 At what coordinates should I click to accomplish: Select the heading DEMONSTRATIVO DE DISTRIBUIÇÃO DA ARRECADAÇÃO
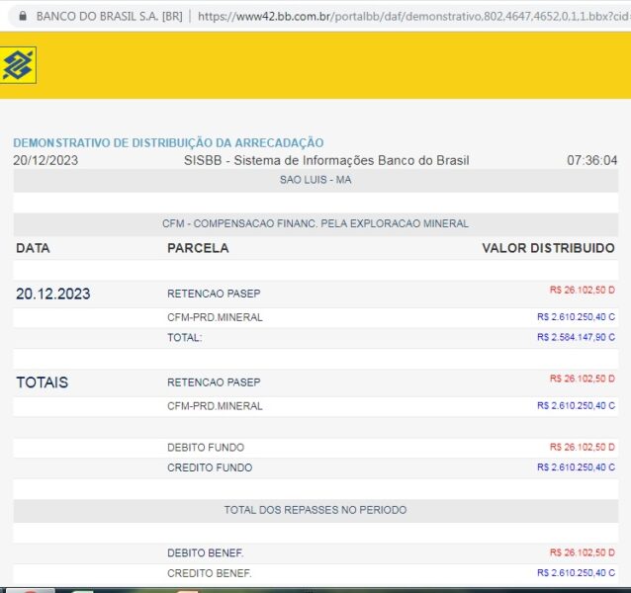(x=168, y=142)
